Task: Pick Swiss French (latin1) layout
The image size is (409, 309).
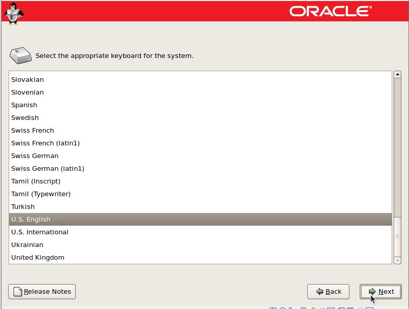Action: pos(200,143)
